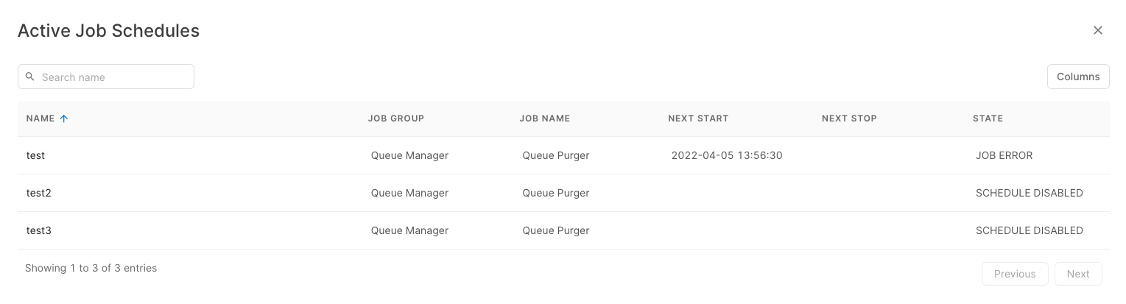Image resolution: width=1126 pixels, height=304 pixels.
Task: Open the Columns selector
Action: 1077,77
